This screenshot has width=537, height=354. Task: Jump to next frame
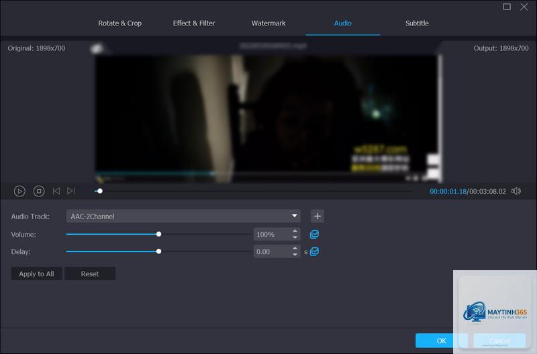coord(71,191)
